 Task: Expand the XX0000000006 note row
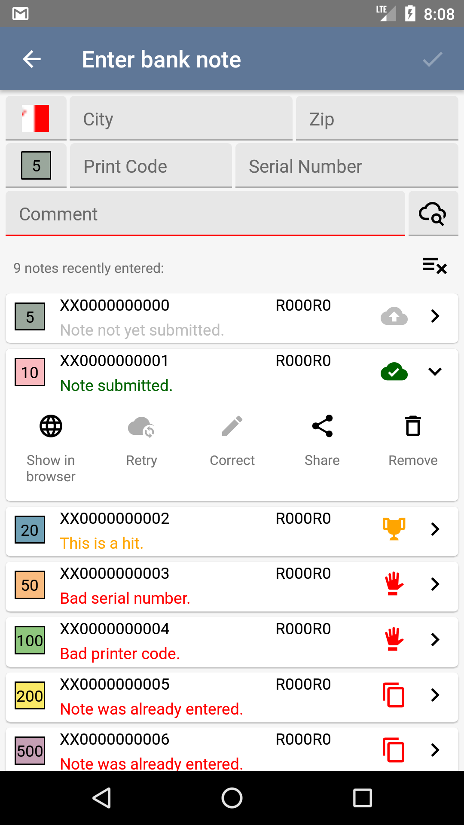[435, 750]
